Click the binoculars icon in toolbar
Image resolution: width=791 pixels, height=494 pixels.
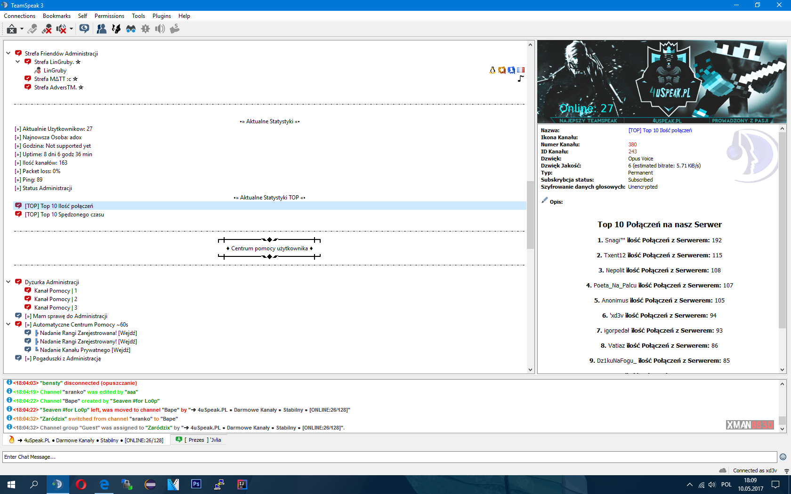pos(131,29)
